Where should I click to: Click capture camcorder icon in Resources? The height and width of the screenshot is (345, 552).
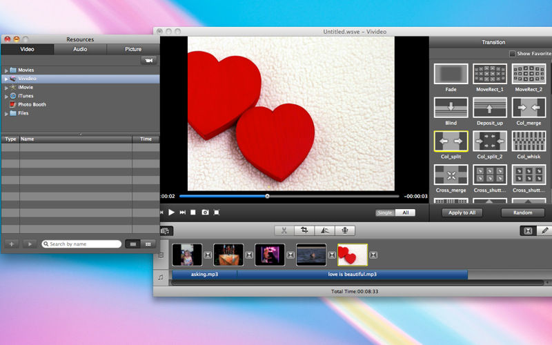point(149,60)
